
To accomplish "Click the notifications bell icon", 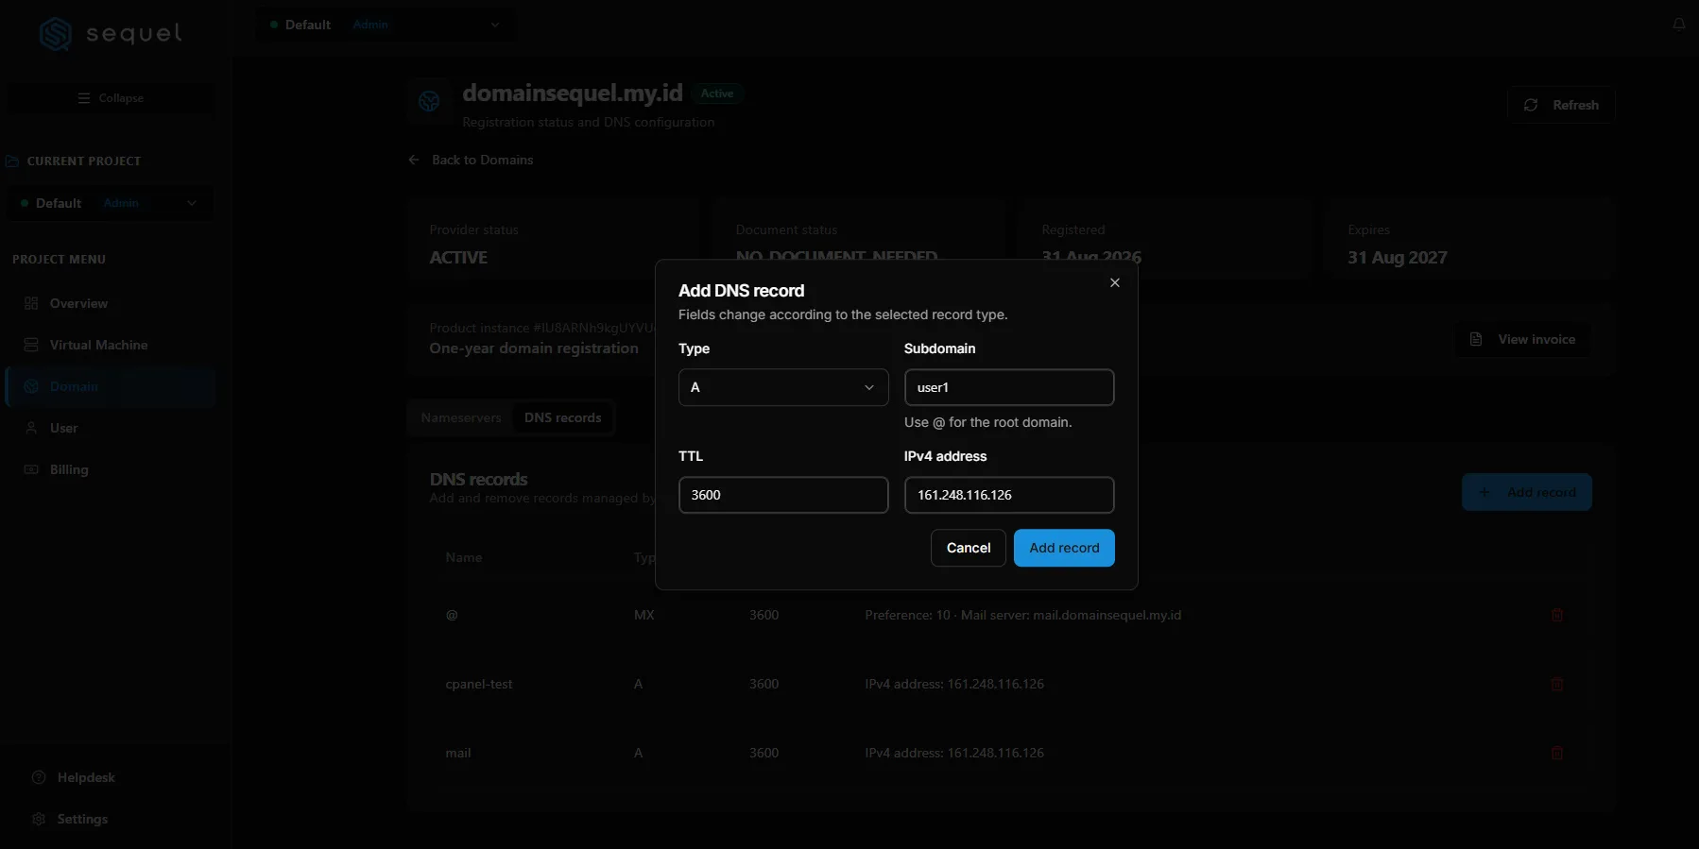I will coord(1679,25).
